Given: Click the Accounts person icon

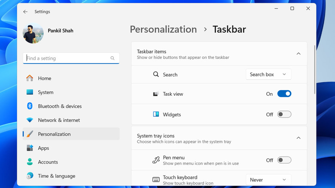Looking at the screenshot, I should click(30, 162).
